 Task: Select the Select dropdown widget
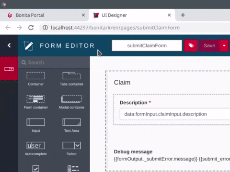71,149
